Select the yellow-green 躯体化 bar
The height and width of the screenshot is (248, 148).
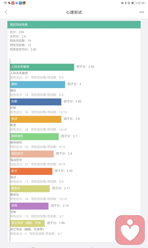(x=30, y=189)
